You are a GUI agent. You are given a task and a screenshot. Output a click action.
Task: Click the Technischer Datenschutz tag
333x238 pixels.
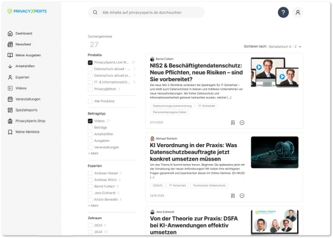click(x=209, y=186)
